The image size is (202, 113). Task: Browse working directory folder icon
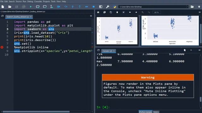pos(192,7)
